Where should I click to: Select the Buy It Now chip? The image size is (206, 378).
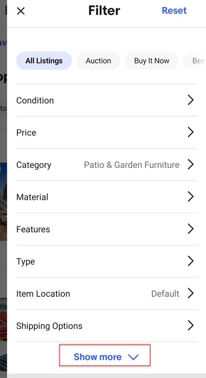point(152,61)
